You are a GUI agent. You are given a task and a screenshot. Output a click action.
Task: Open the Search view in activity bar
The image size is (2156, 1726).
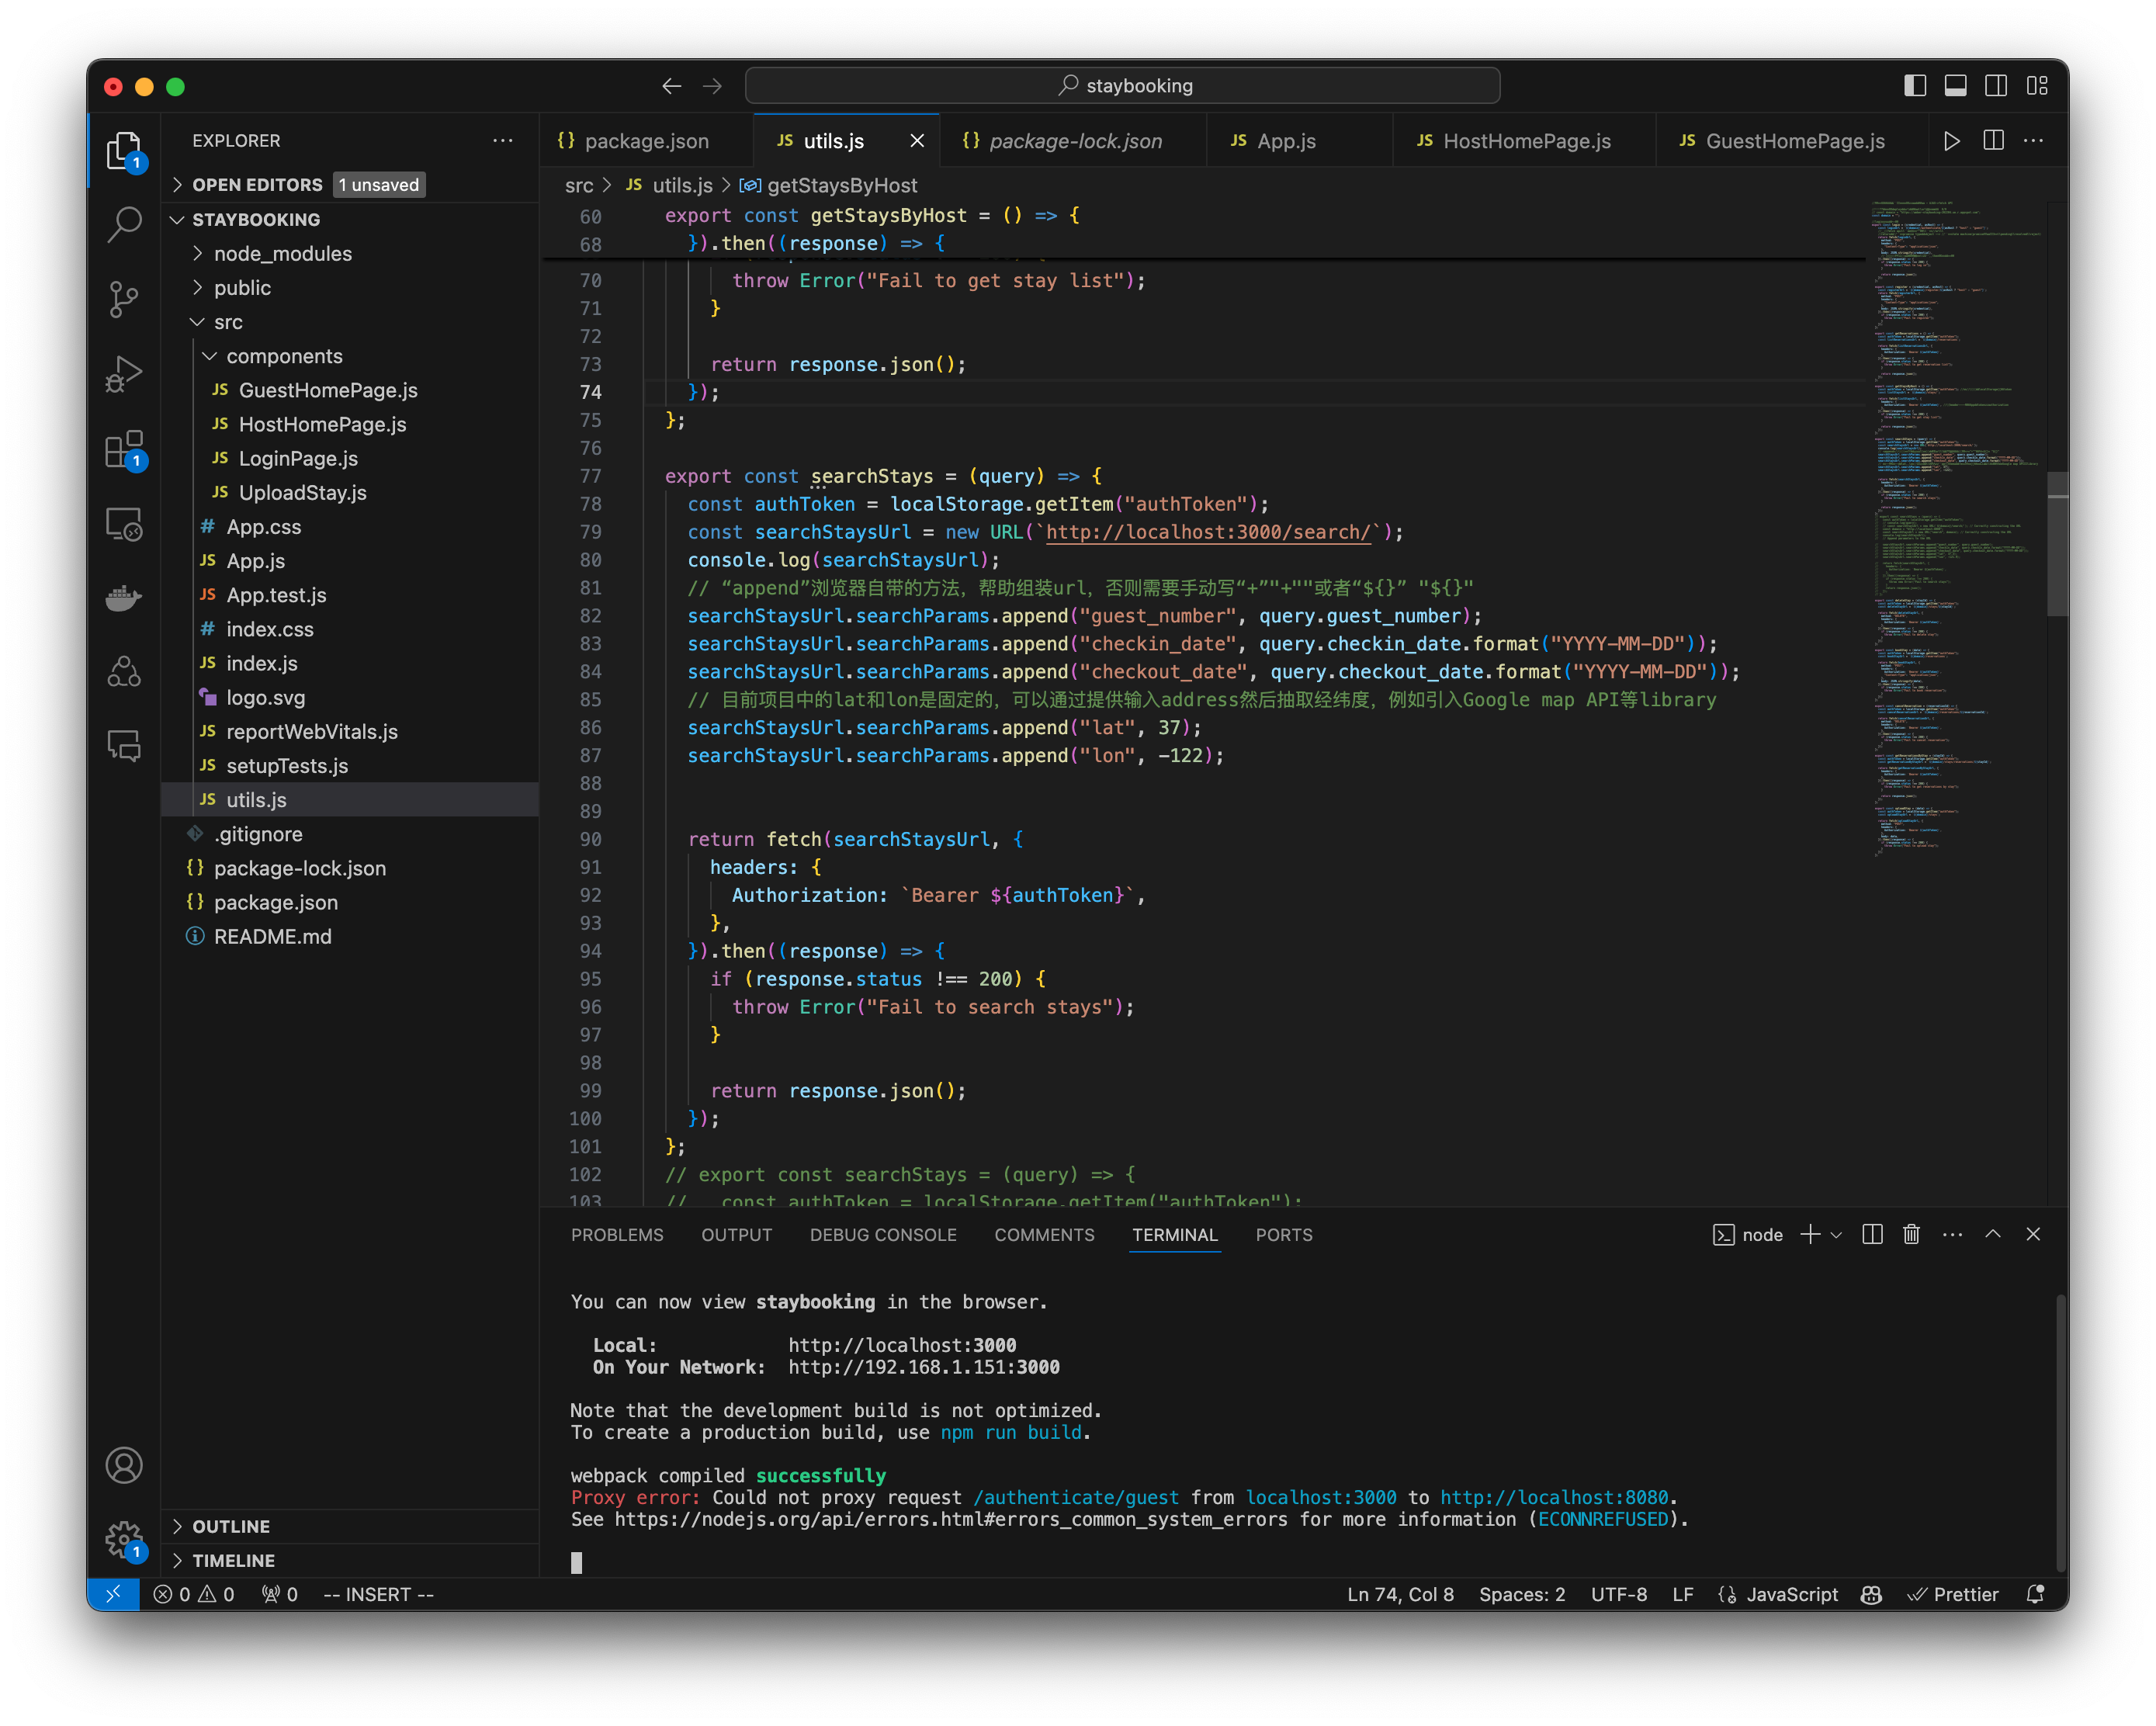(x=124, y=225)
